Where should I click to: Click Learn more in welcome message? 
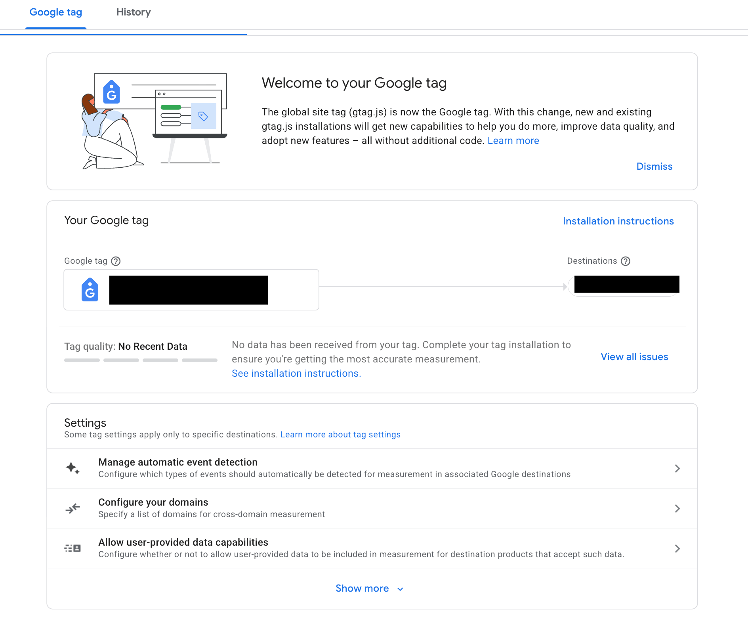point(513,141)
